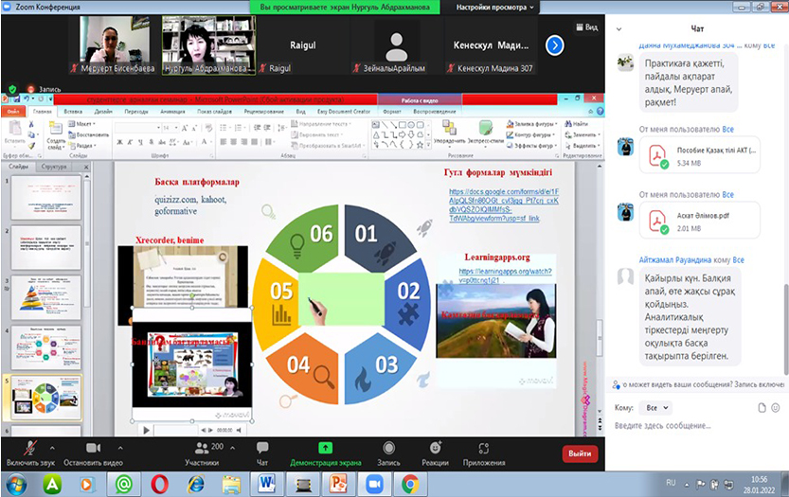
Task: Open Google Chrome from the Windows taskbar
Action: pyautogui.click(x=410, y=483)
